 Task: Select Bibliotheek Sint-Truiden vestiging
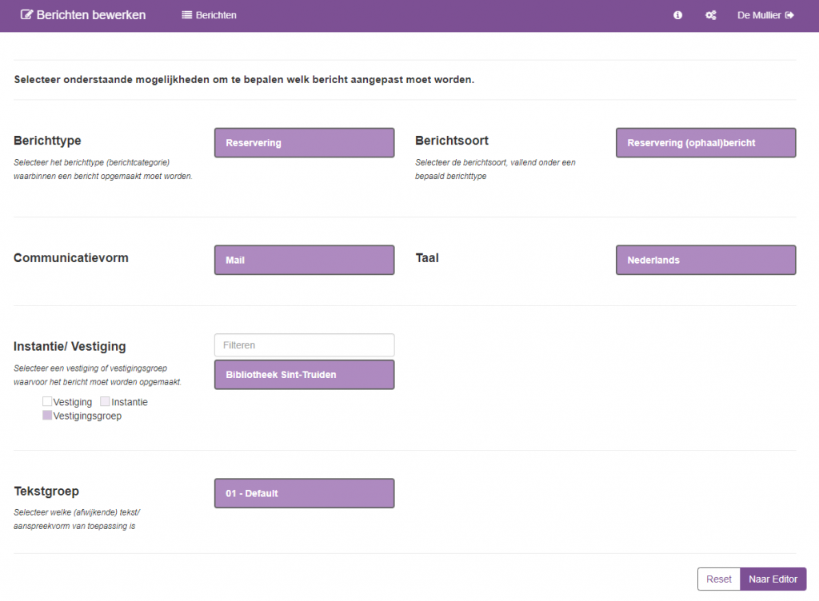tap(304, 375)
